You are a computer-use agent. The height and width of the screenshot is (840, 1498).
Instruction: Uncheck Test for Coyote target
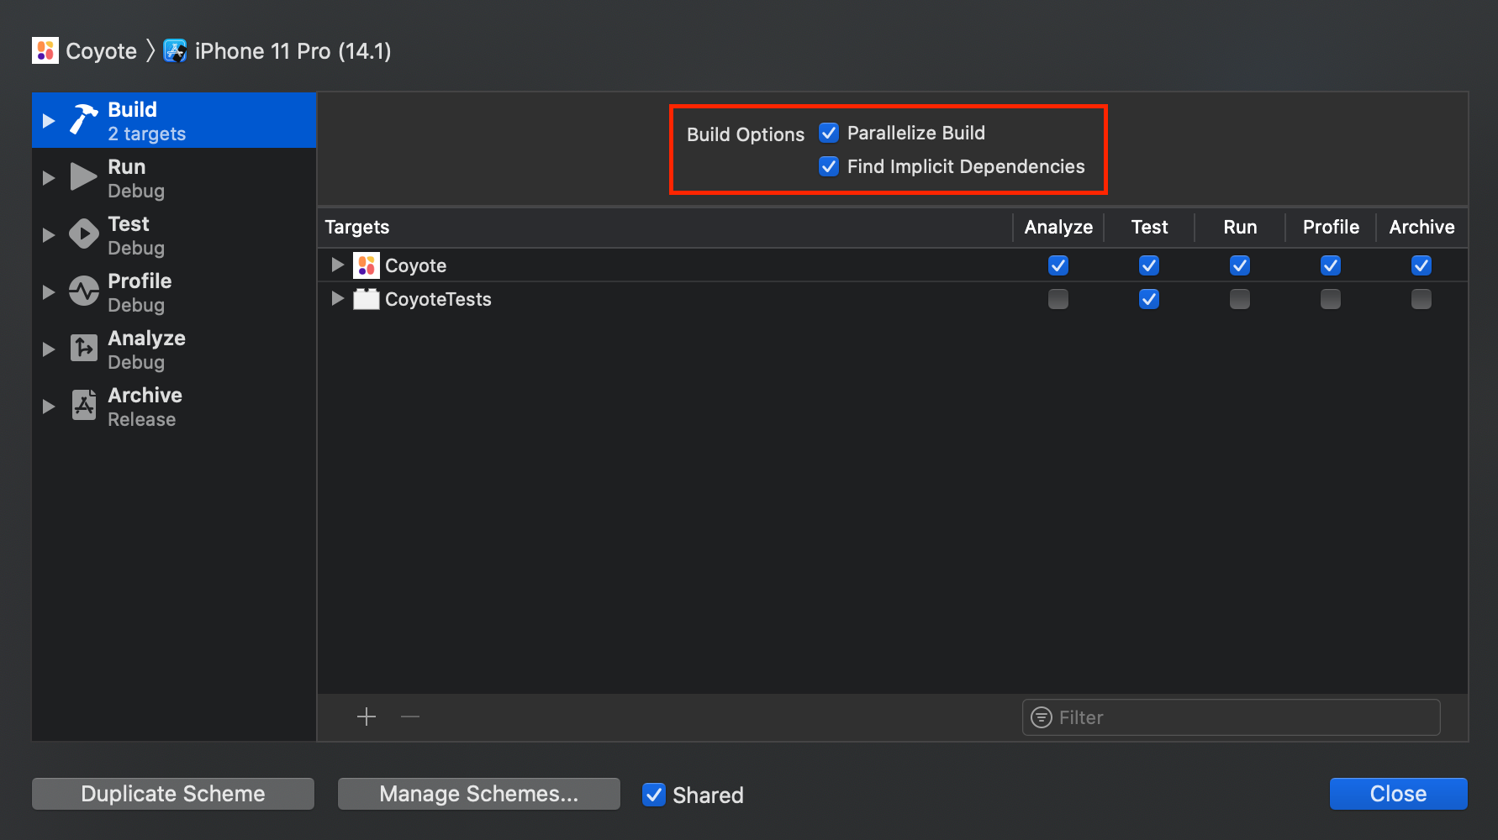[x=1149, y=265]
